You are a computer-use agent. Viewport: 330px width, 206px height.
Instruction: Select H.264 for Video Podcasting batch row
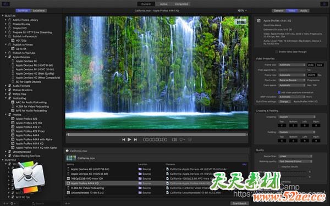tap(157, 188)
